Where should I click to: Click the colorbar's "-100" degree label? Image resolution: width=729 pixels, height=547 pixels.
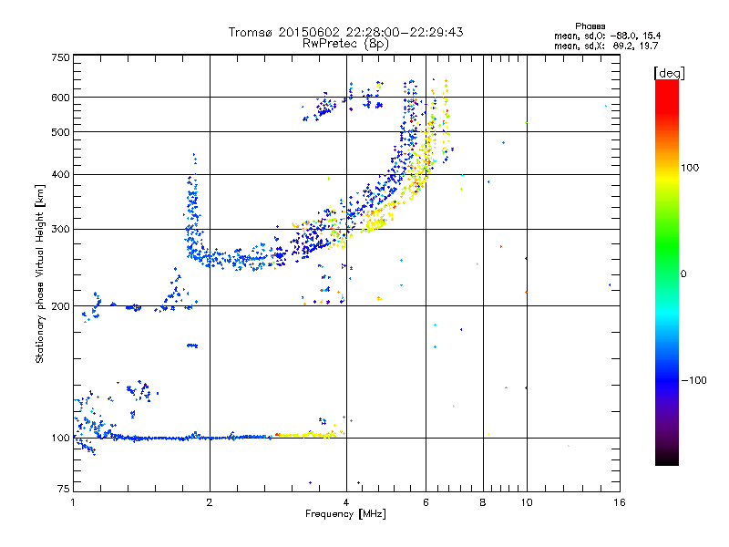(x=693, y=380)
